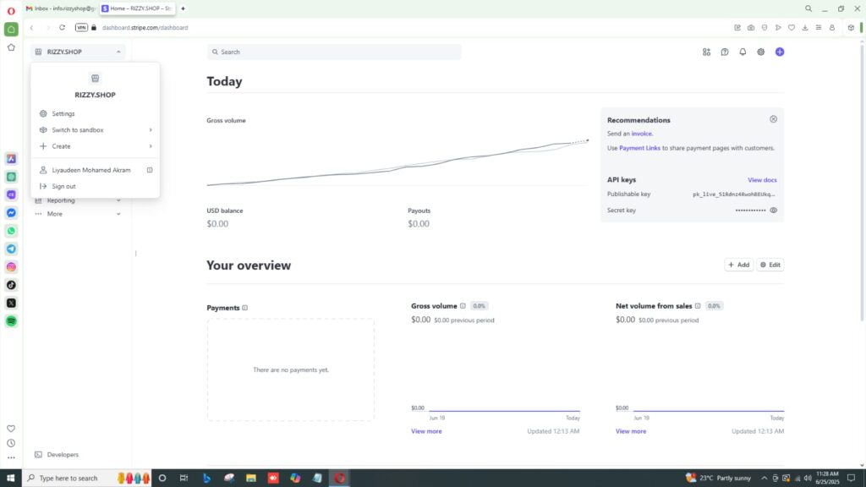Choose Switch to sandbox in the menu
The width and height of the screenshot is (866, 487).
point(78,130)
